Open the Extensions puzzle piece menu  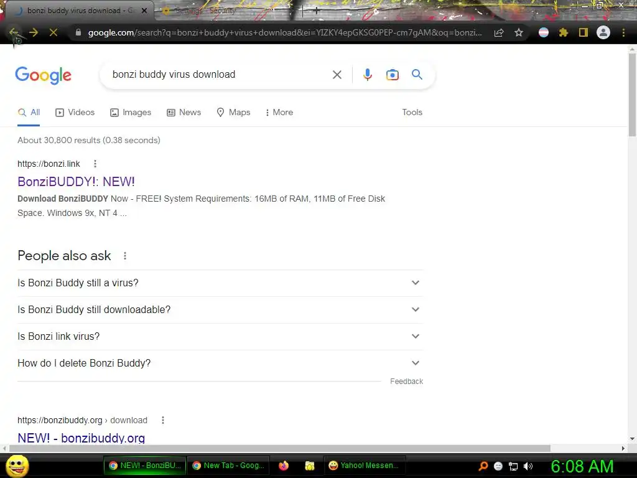(x=563, y=32)
